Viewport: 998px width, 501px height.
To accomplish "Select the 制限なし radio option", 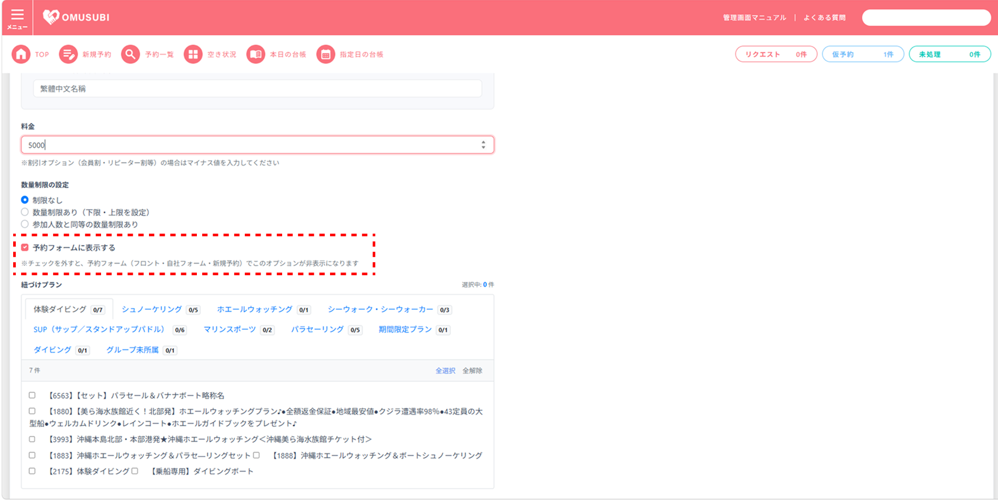I will tap(25, 200).
